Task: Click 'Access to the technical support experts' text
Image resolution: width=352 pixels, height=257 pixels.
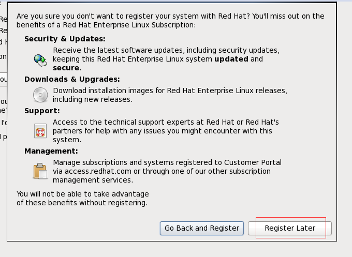Action: 166,131
